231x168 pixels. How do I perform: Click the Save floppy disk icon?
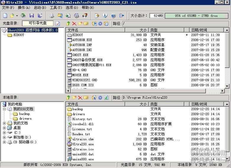pyautogui.click(x=32, y=15)
